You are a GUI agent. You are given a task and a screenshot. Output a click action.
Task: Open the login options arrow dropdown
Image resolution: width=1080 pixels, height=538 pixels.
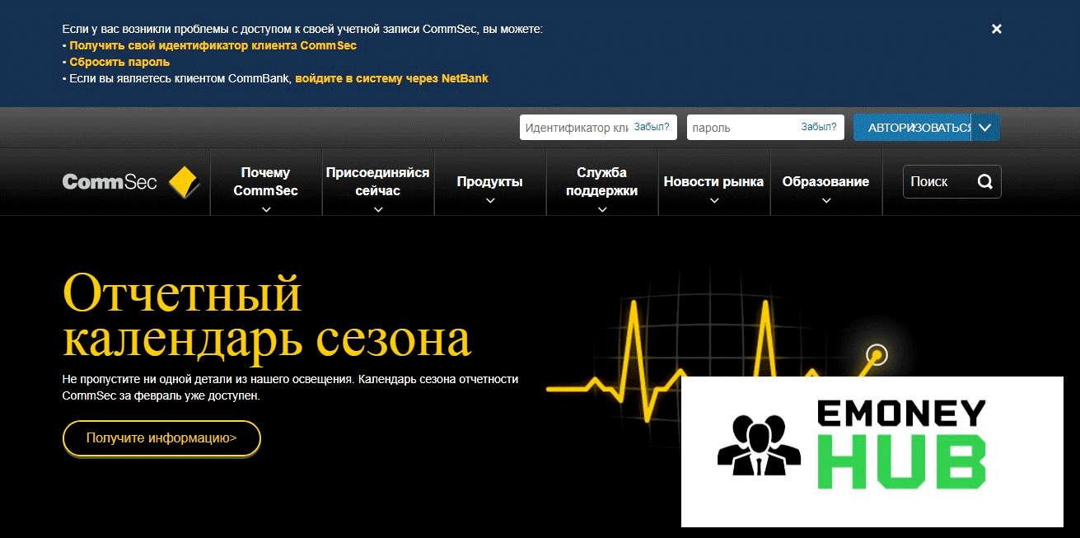(985, 128)
